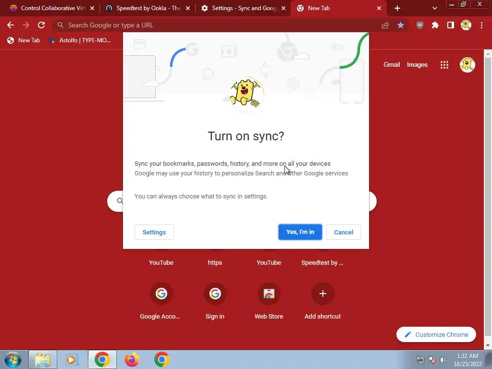The width and height of the screenshot is (492, 369).
Task: Open Settings from the sync dialog
Action: [x=154, y=232]
